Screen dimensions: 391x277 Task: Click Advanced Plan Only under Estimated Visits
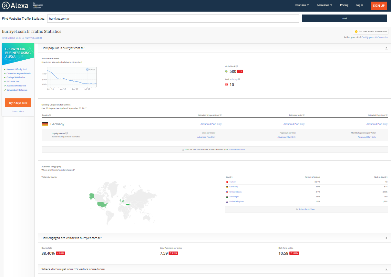[294, 124]
